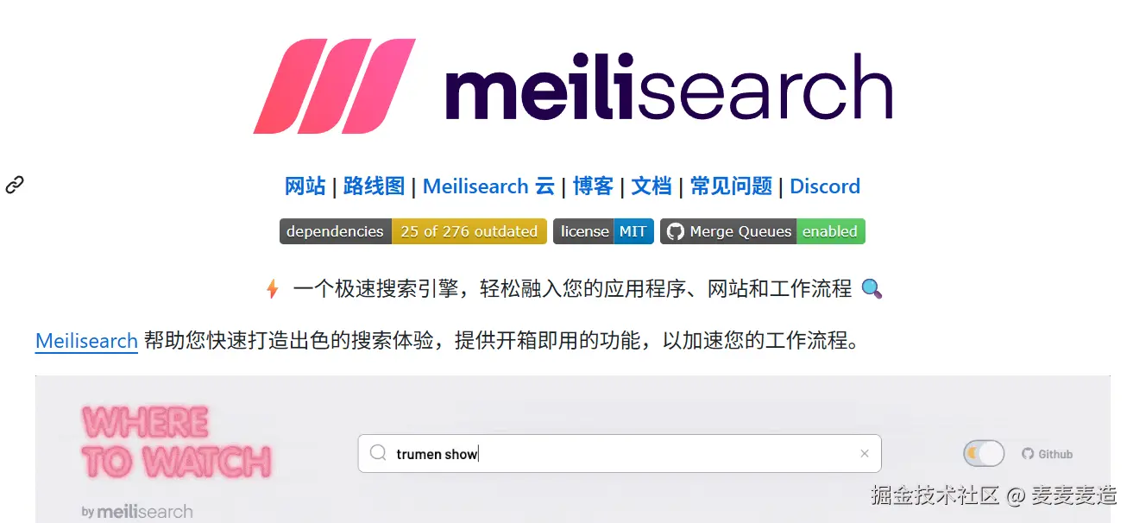Screen dimensions: 1133x523
Task: Open the 网站 link
Action: 305,186
